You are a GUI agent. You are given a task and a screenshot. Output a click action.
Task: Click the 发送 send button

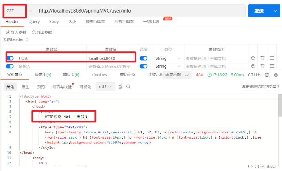coord(259,11)
